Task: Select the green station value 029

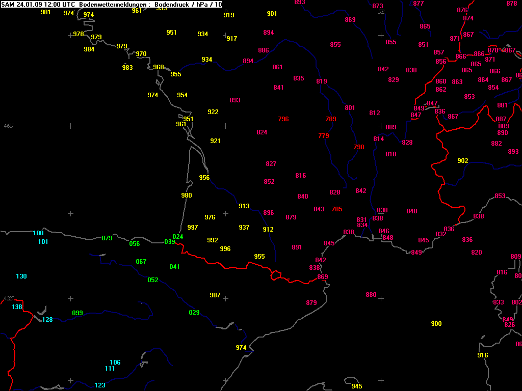Action: pyautogui.click(x=194, y=313)
